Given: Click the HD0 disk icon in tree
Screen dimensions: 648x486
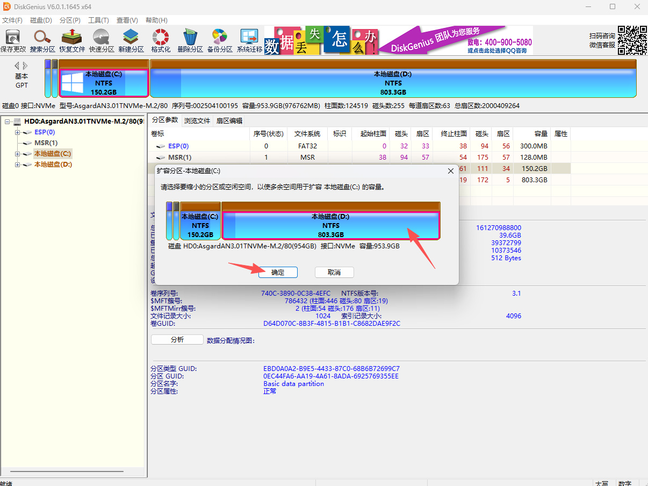Looking at the screenshot, I should click(18, 121).
